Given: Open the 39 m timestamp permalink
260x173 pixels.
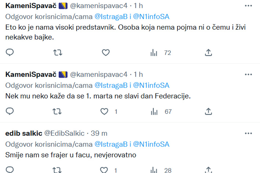Looking at the screenshot, I should pyautogui.click(x=99, y=133).
